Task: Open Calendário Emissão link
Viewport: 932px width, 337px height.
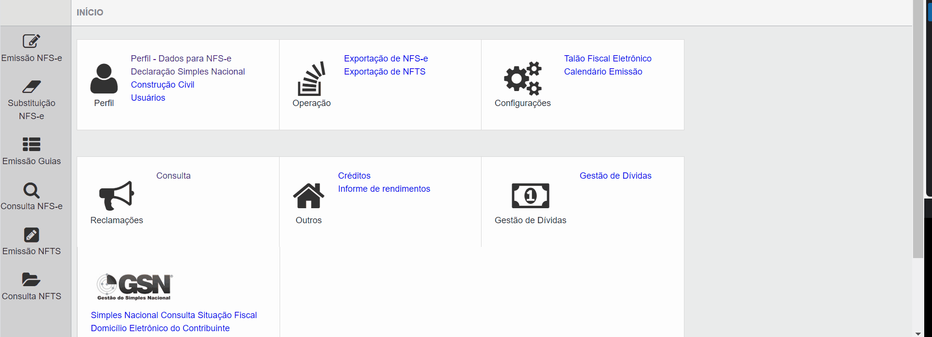Action: [603, 72]
